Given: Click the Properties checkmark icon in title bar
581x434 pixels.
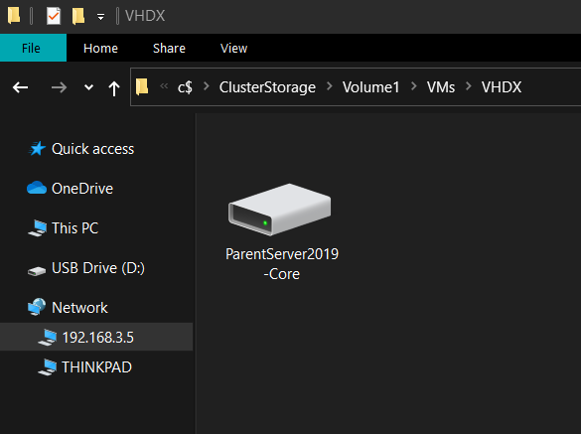Looking at the screenshot, I should click(54, 16).
